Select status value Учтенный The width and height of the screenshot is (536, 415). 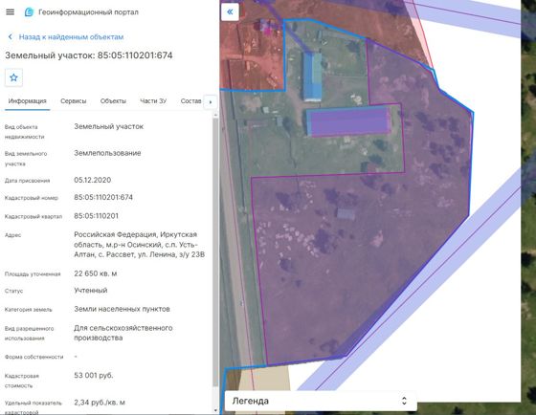tap(91, 291)
